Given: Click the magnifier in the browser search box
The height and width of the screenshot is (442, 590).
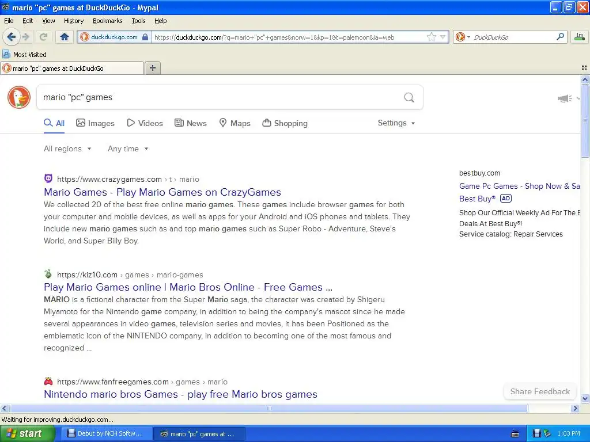Looking at the screenshot, I should [560, 36].
